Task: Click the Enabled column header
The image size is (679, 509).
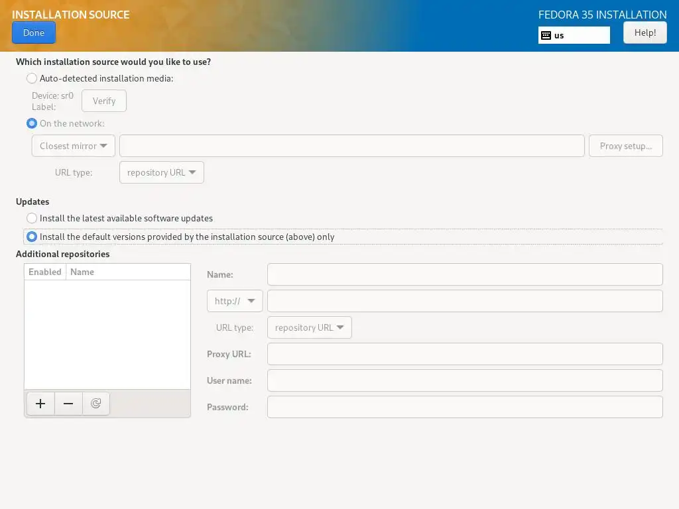Action: [x=45, y=272]
